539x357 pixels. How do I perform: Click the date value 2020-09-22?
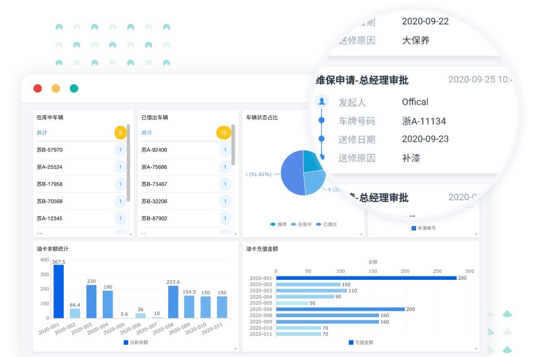point(425,21)
